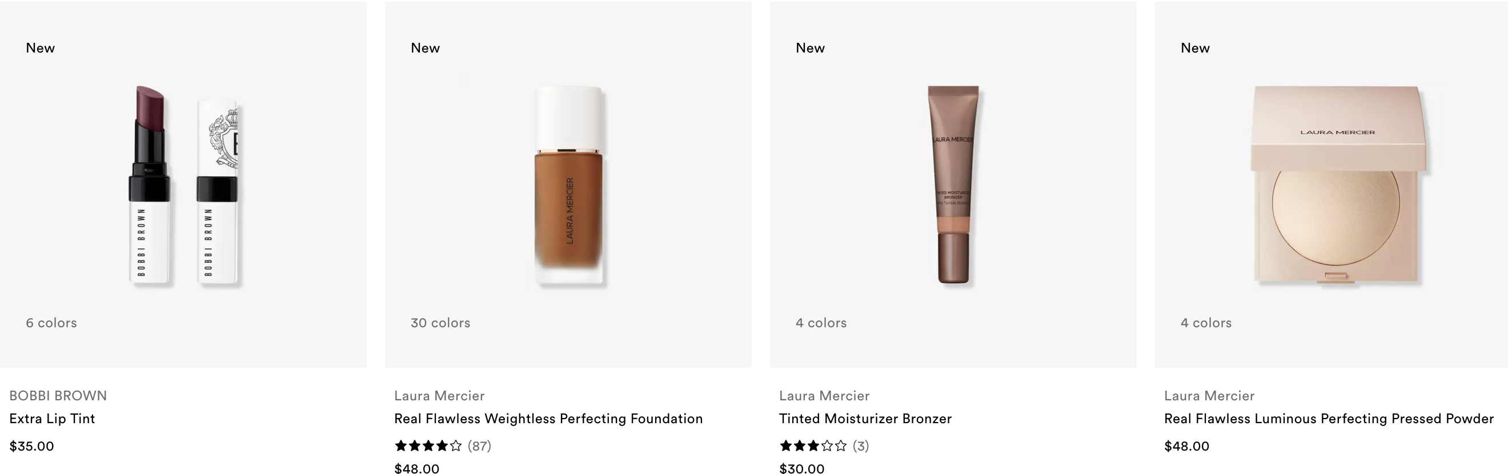Screen dimensions: 1508x474
Task: Open the Bobbi Brown lipstick product image
Action: [183, 186]
